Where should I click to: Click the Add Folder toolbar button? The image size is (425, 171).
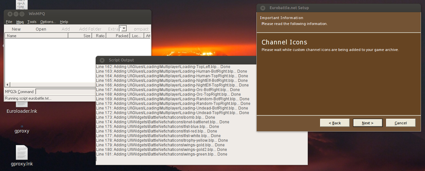click(90, 29)
